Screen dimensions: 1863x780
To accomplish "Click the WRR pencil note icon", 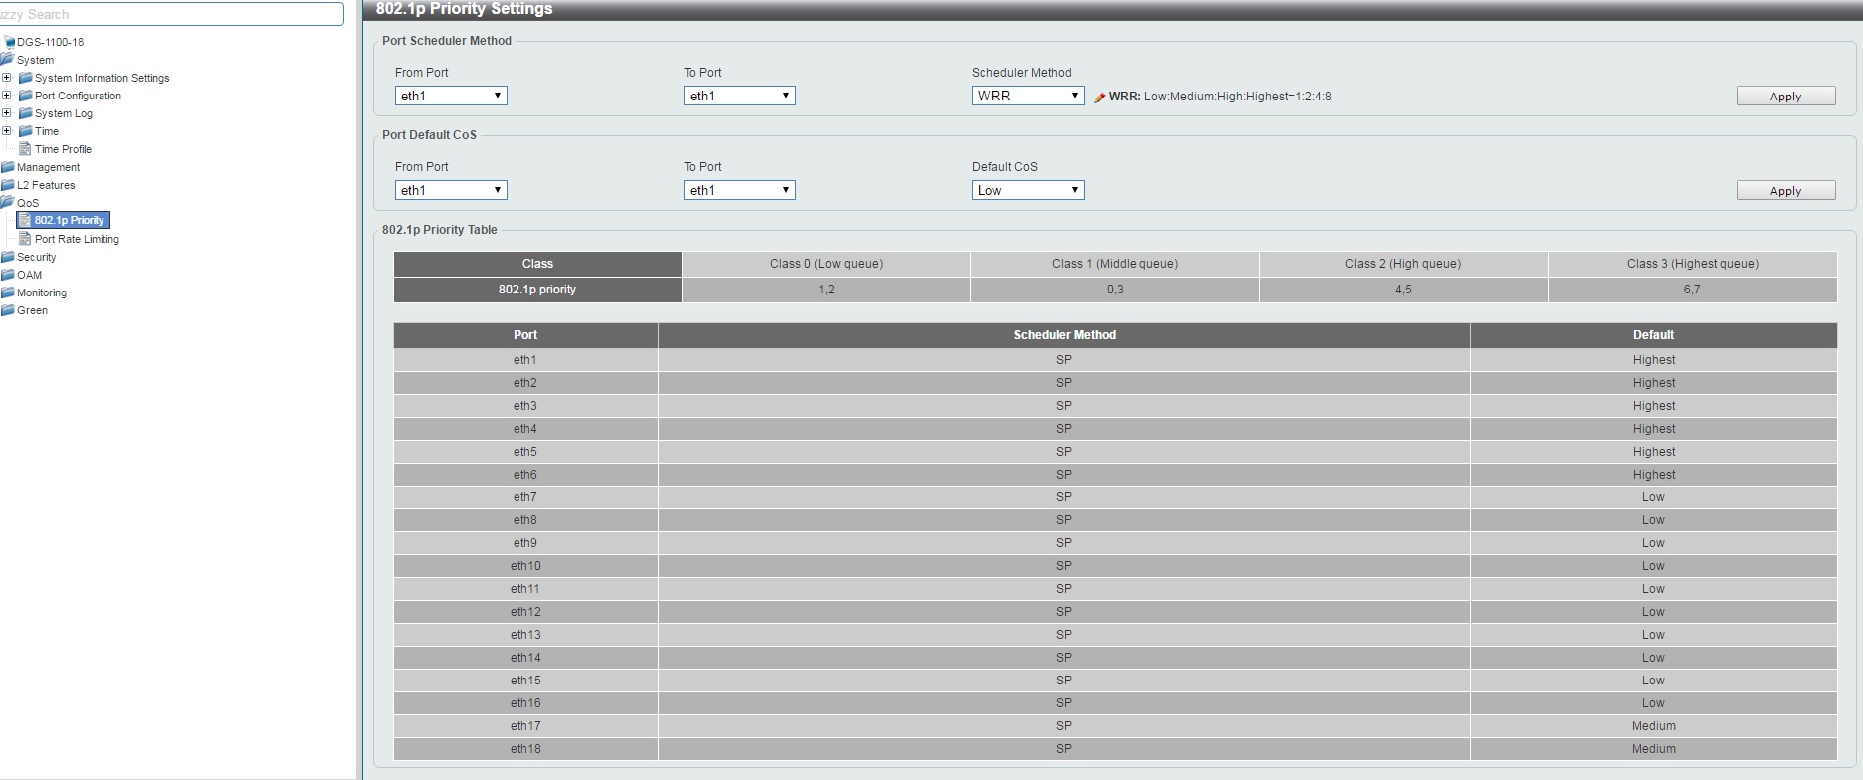I will [x=1099, y=97].
